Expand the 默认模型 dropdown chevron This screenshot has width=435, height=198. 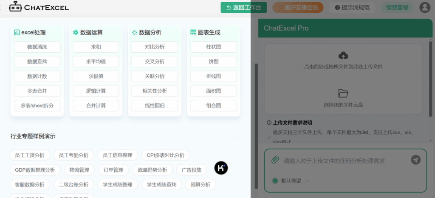point(307,181)
